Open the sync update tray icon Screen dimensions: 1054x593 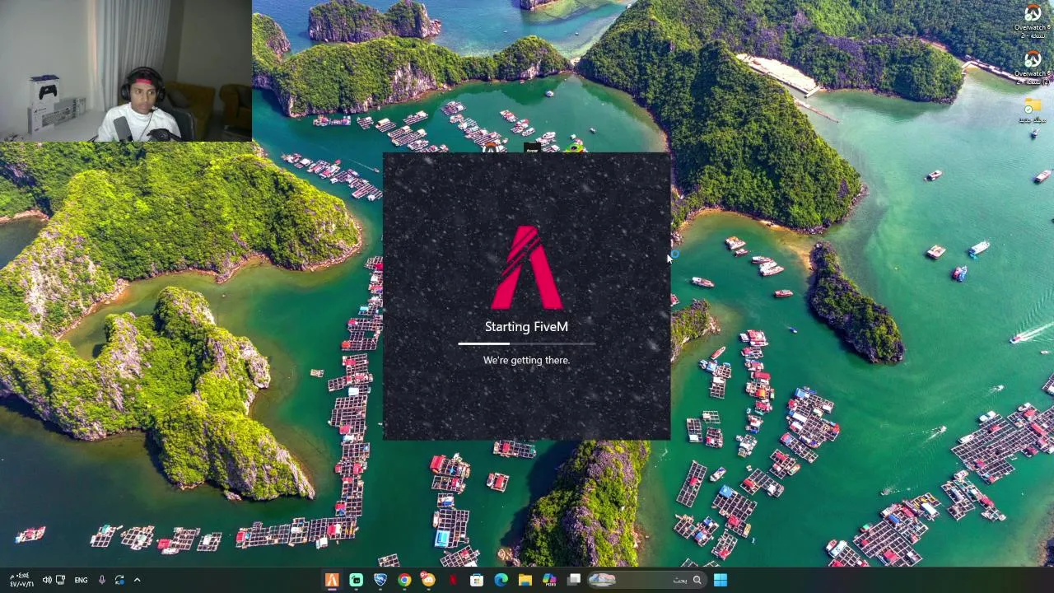coord(120,580)
